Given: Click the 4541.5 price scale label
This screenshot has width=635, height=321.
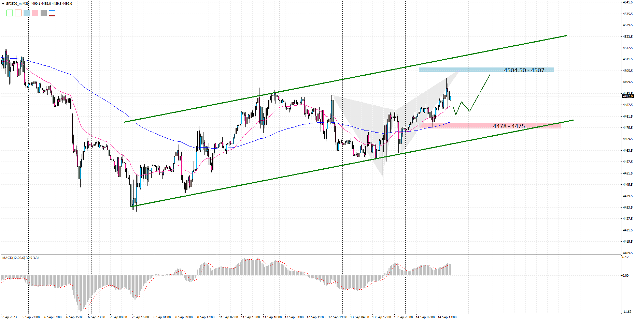Looking at the screenshot, I should (x=627, y=2).
